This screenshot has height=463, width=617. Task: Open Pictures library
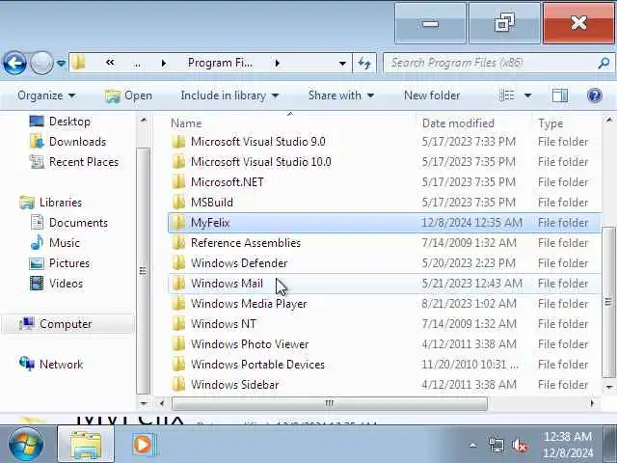[60, 263]
